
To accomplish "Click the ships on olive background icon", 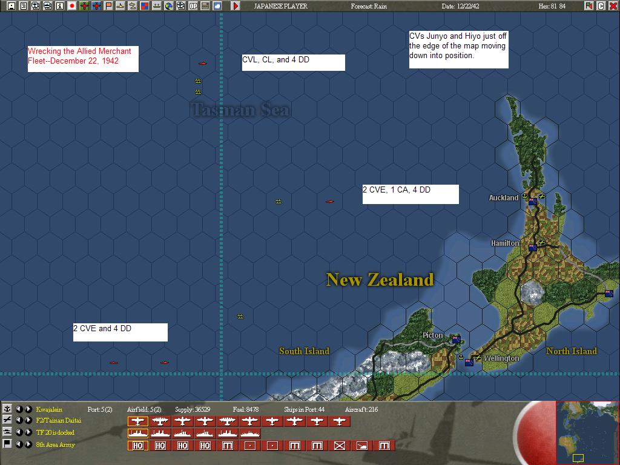I will coord(157,6).
